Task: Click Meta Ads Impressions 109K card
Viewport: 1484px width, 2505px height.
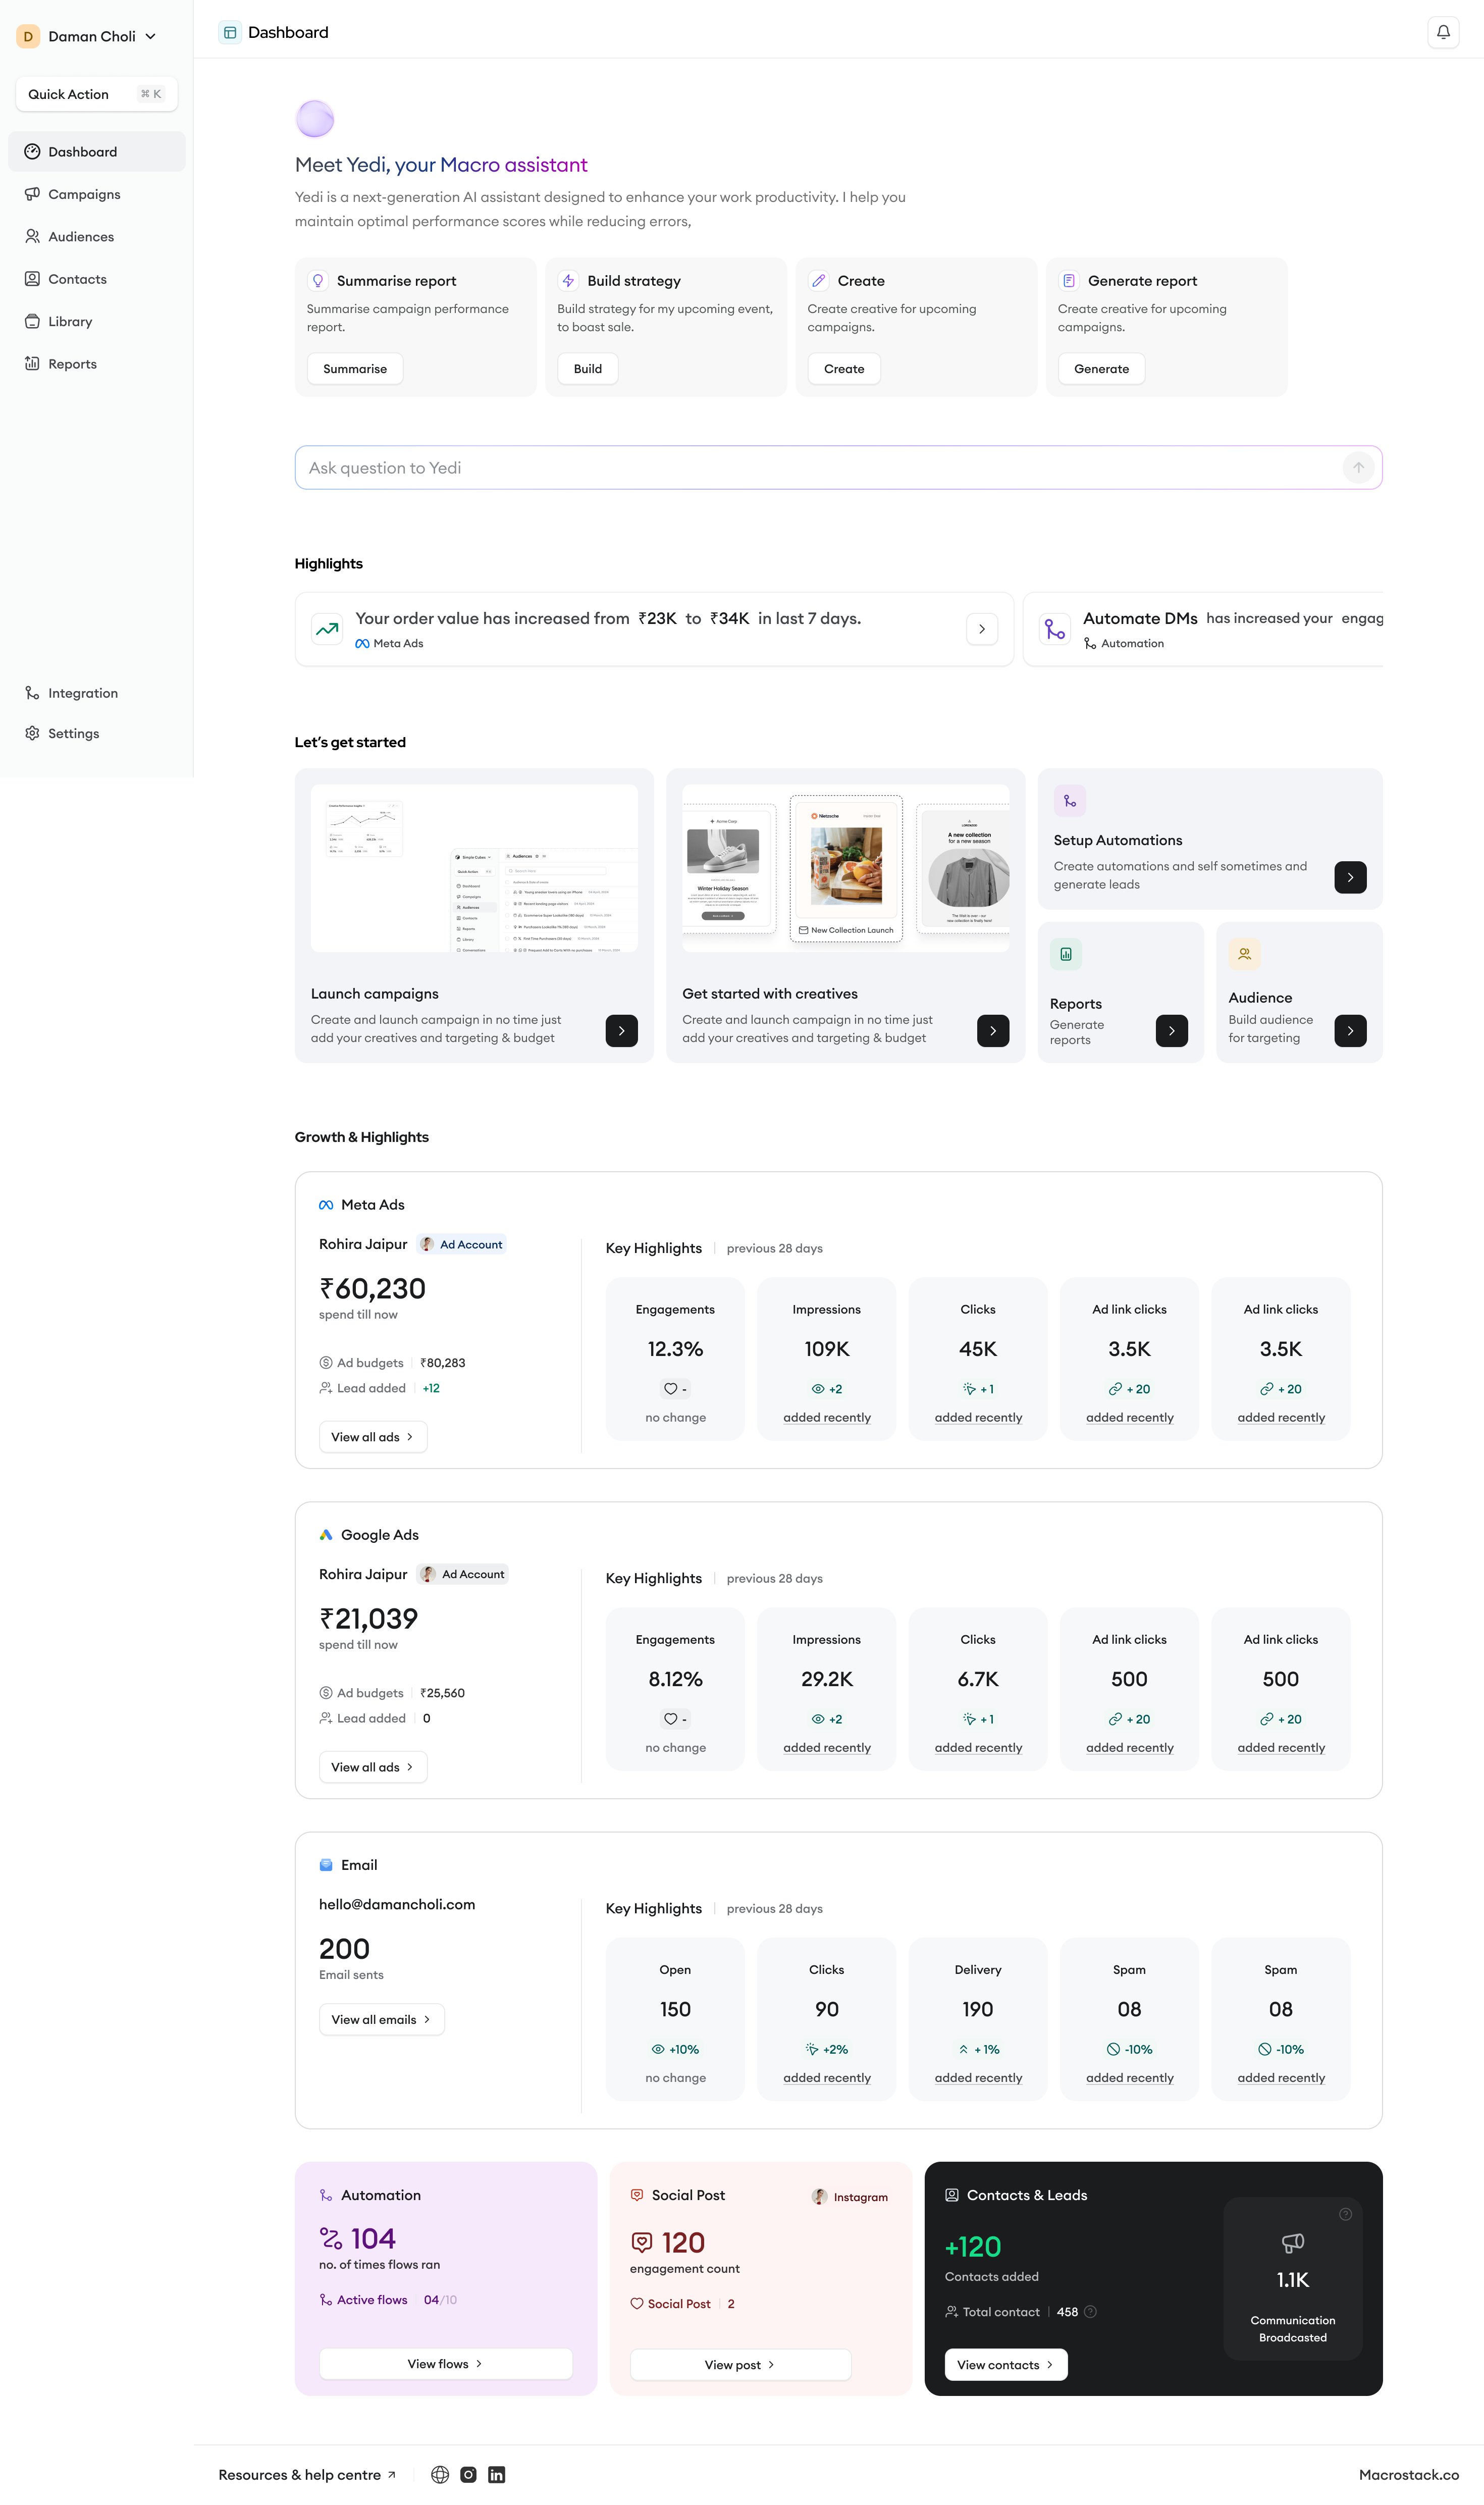Action: pyautogui.click(x=827, y=1359)
